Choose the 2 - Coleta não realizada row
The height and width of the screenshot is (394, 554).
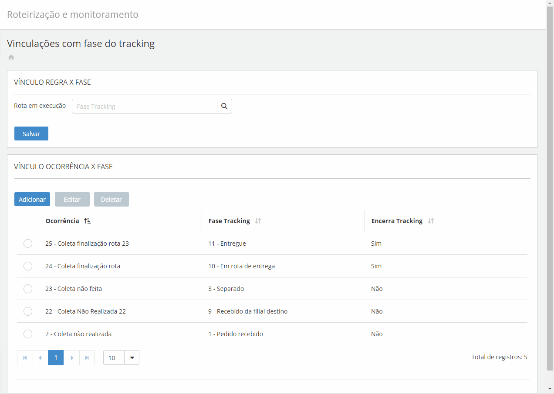click(28, 334)
